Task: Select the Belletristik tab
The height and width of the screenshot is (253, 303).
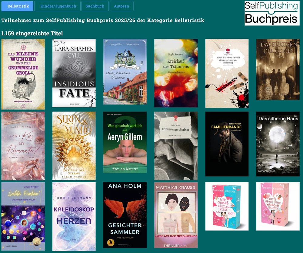Action: [17, 6]
